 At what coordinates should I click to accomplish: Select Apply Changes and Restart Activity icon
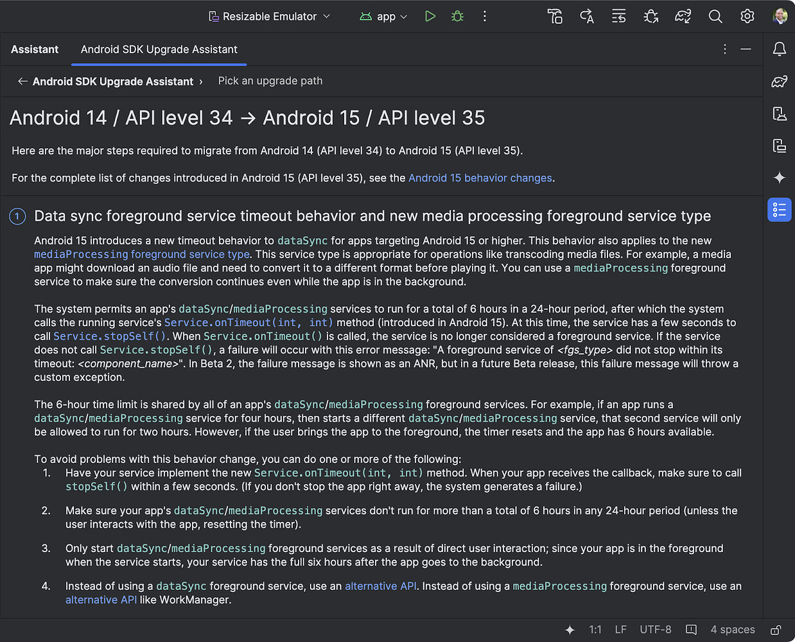(586, 16)
